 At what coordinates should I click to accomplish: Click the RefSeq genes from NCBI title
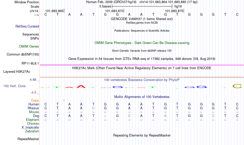click(142, 23)
